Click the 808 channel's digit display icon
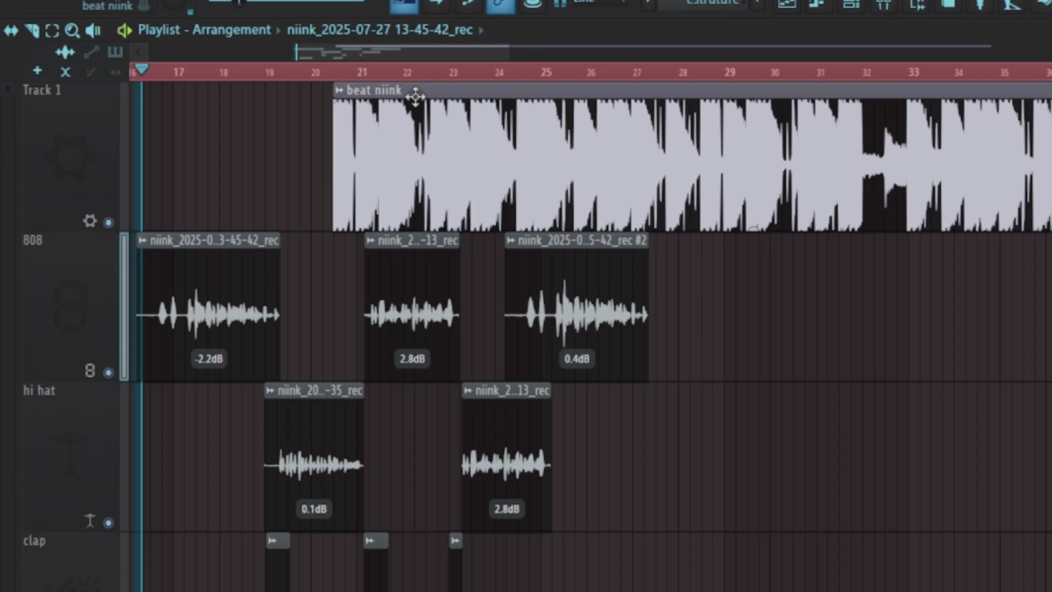 tap(89, 371)
